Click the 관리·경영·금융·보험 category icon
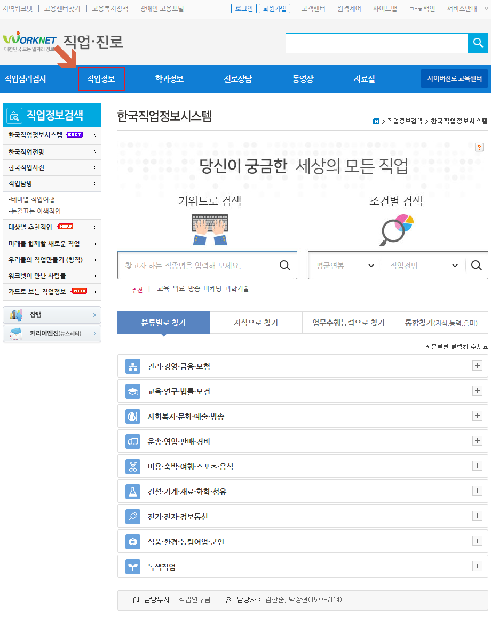 [133, 366]
